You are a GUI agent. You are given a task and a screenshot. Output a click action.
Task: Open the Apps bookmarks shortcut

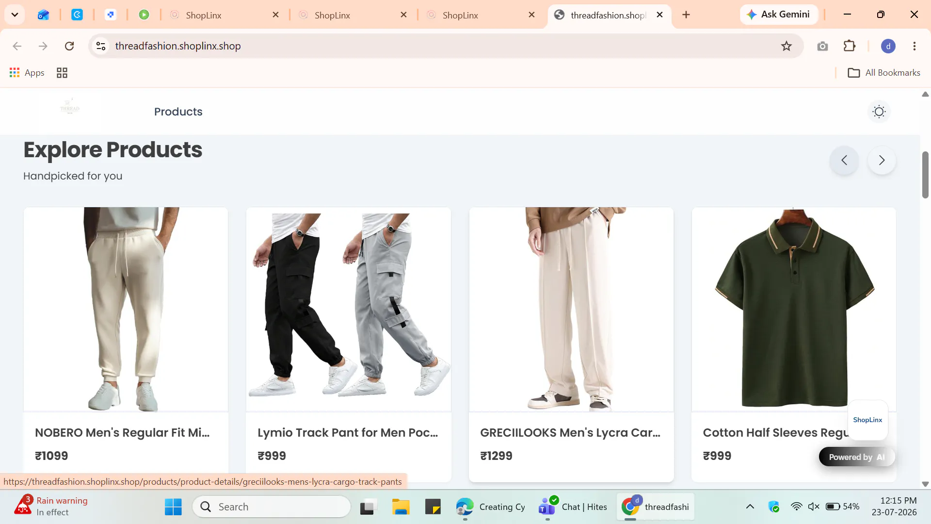click(27, 73)
